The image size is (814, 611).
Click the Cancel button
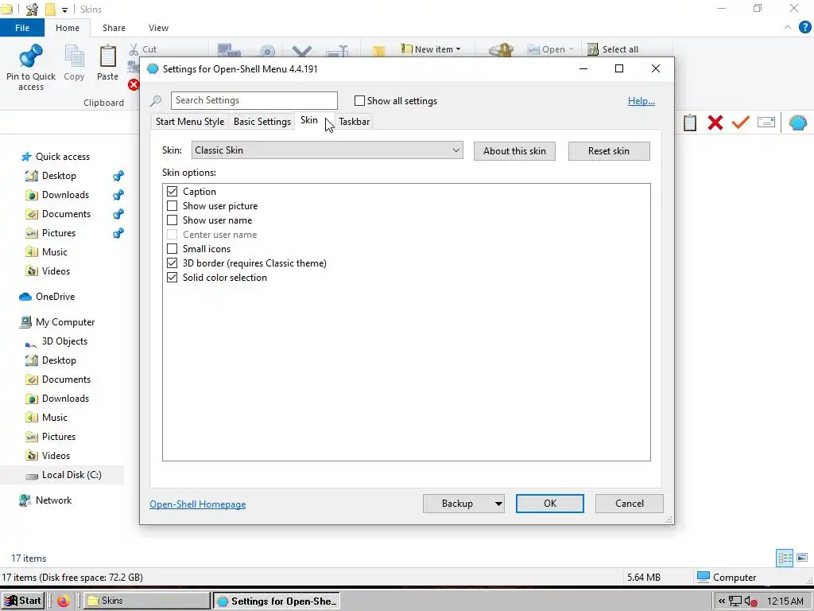(630, 504)
